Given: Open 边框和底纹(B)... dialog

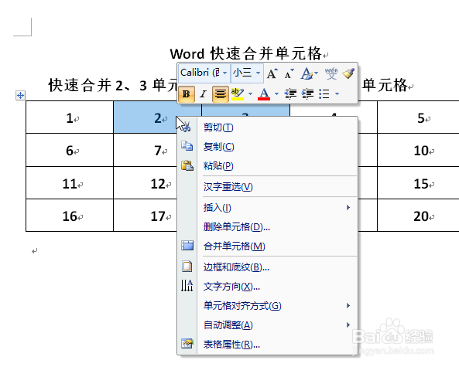Looking at the screenshot, I should pos(267,267).
